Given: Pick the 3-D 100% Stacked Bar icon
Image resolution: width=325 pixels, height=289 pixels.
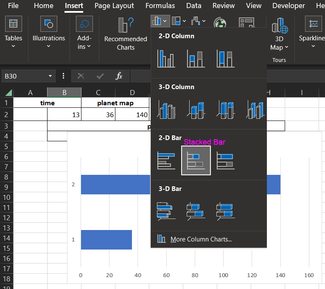Looking at the screenshot, I should 225,211.
